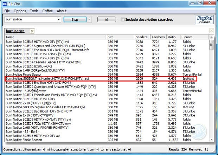
Task: Select Burn Notice S02E06 Bad Blood row
Action: pyautogui.click(x=107, y=111)
